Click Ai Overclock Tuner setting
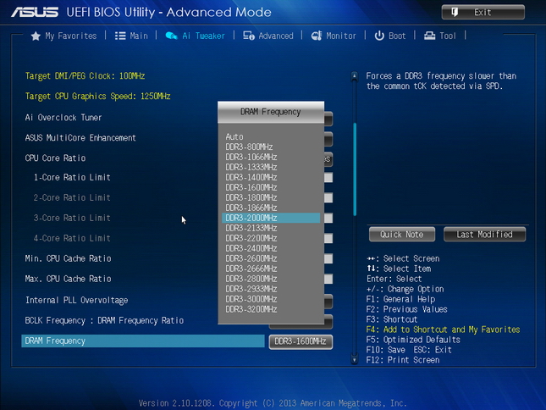546x410 pixels. click(x=63, y=118)
